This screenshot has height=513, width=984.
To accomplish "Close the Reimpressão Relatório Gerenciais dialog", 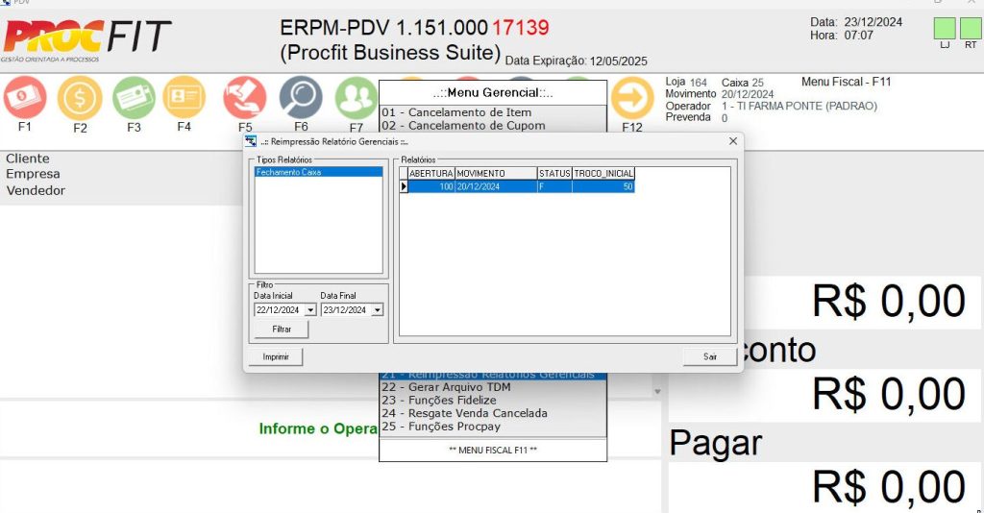I will [733, 141].
